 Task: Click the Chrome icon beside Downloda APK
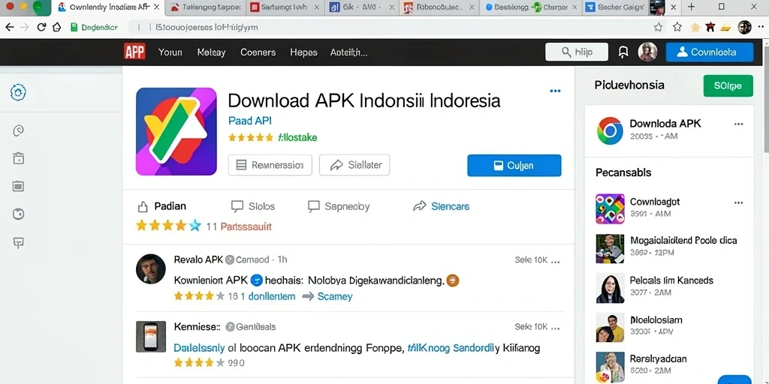click(610, 130)
